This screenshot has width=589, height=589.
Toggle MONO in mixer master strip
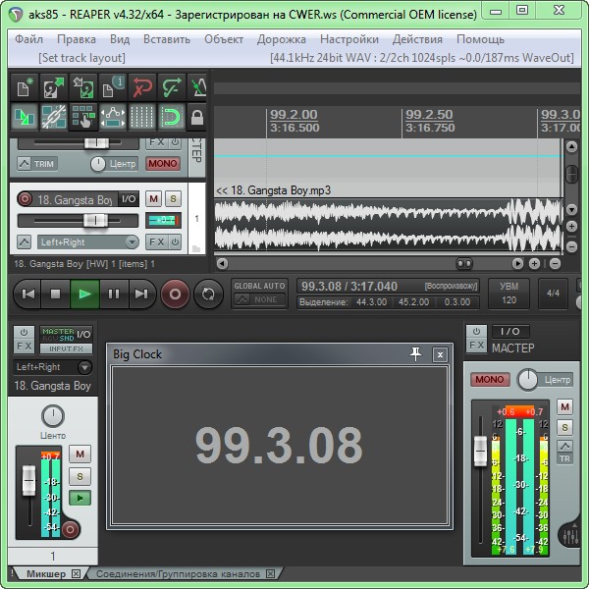click(x=490, y=379)
